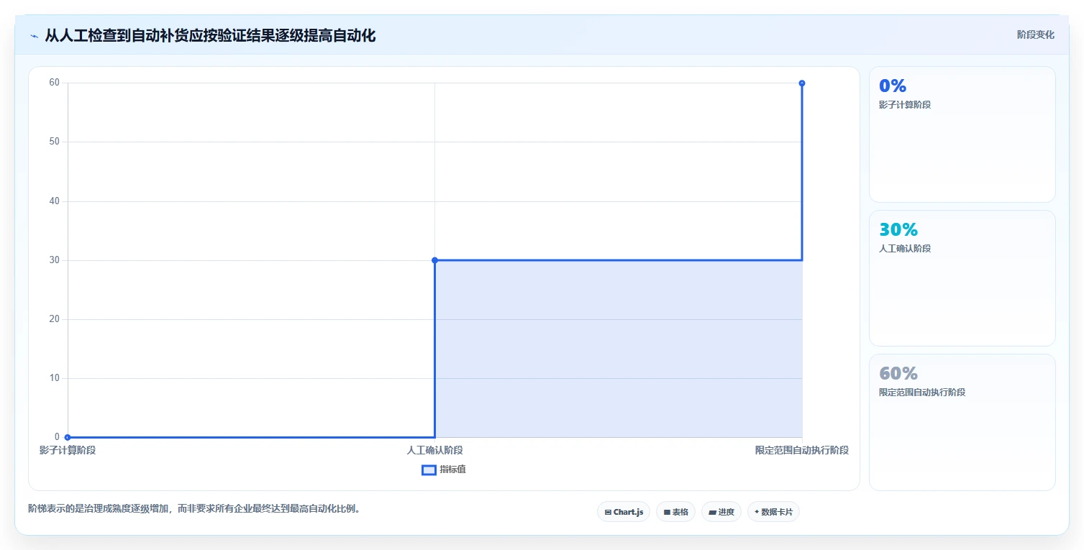The height and width of the screenshot is (550, 1084).
Task: Click 限定范围自动执行阶段 label in stat card
Action: (922, 393)
